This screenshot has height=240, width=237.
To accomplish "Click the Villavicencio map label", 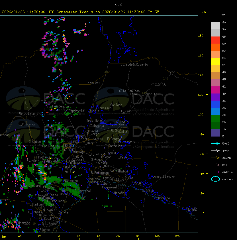I will 58,106.
